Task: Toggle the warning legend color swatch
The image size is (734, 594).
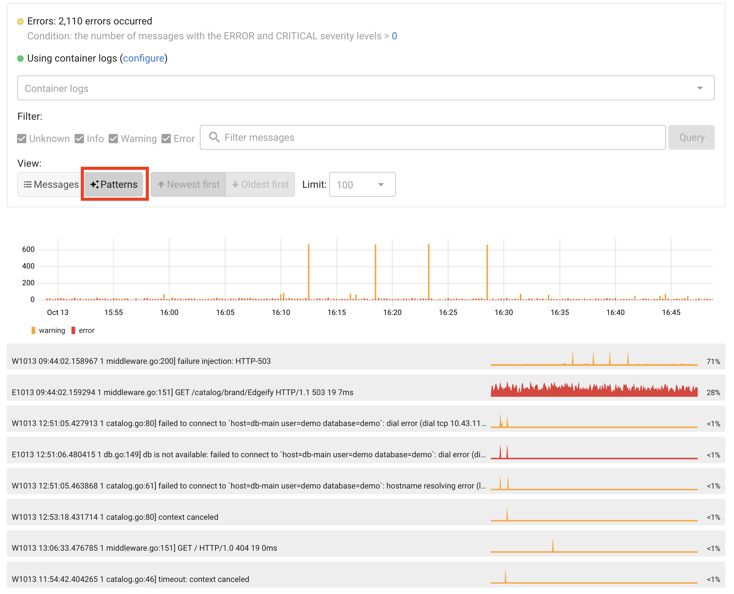Action: (33, 330)
